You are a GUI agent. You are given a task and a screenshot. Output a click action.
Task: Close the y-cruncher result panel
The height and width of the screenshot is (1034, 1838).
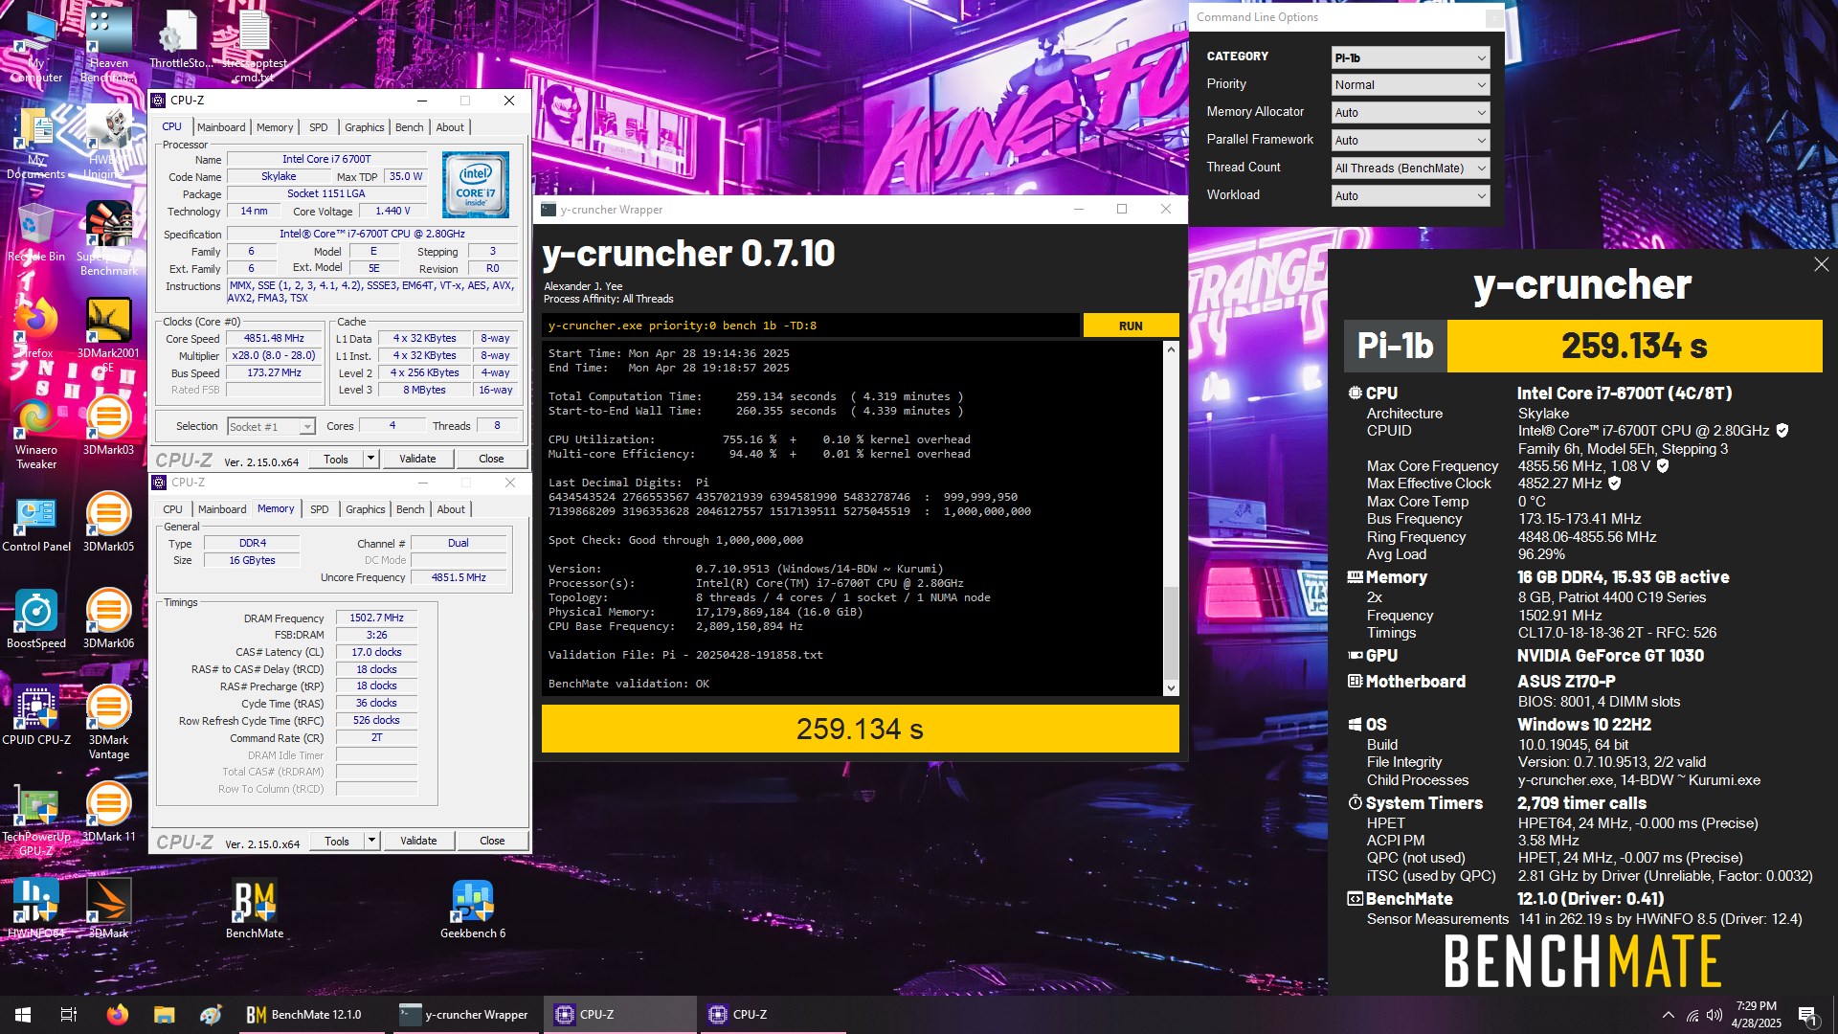1821,264
